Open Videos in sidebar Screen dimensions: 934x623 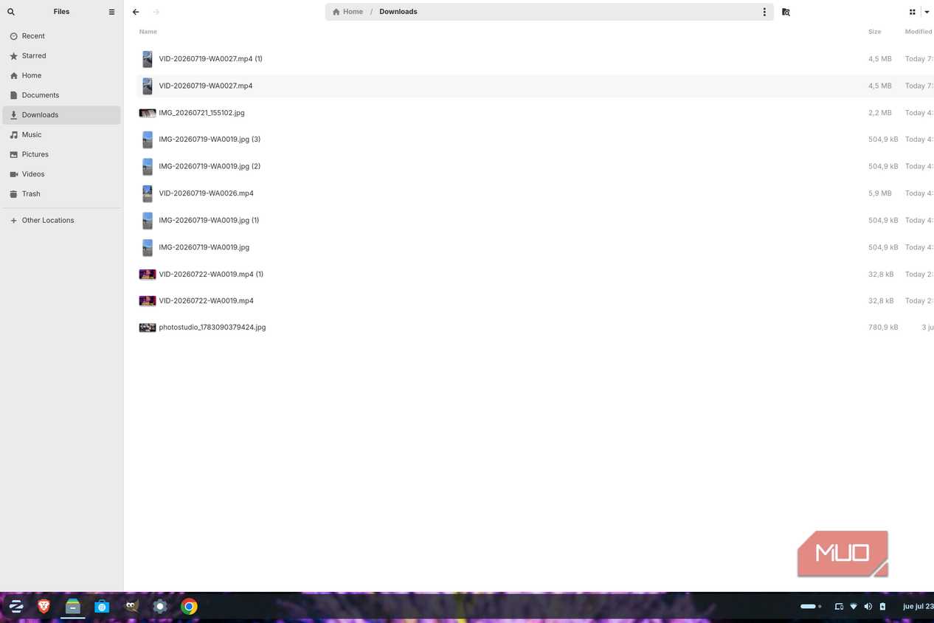61,174
